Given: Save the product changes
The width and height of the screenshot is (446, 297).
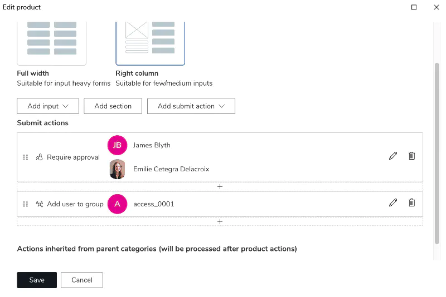Looking at the screenshot, I should click(37, 280).
